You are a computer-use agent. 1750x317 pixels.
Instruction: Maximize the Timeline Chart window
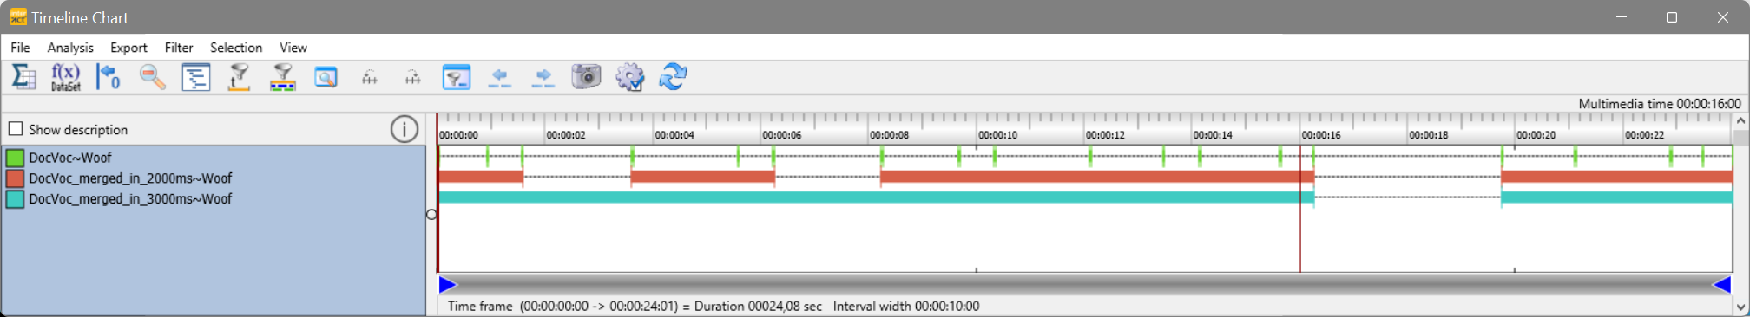1672,17
